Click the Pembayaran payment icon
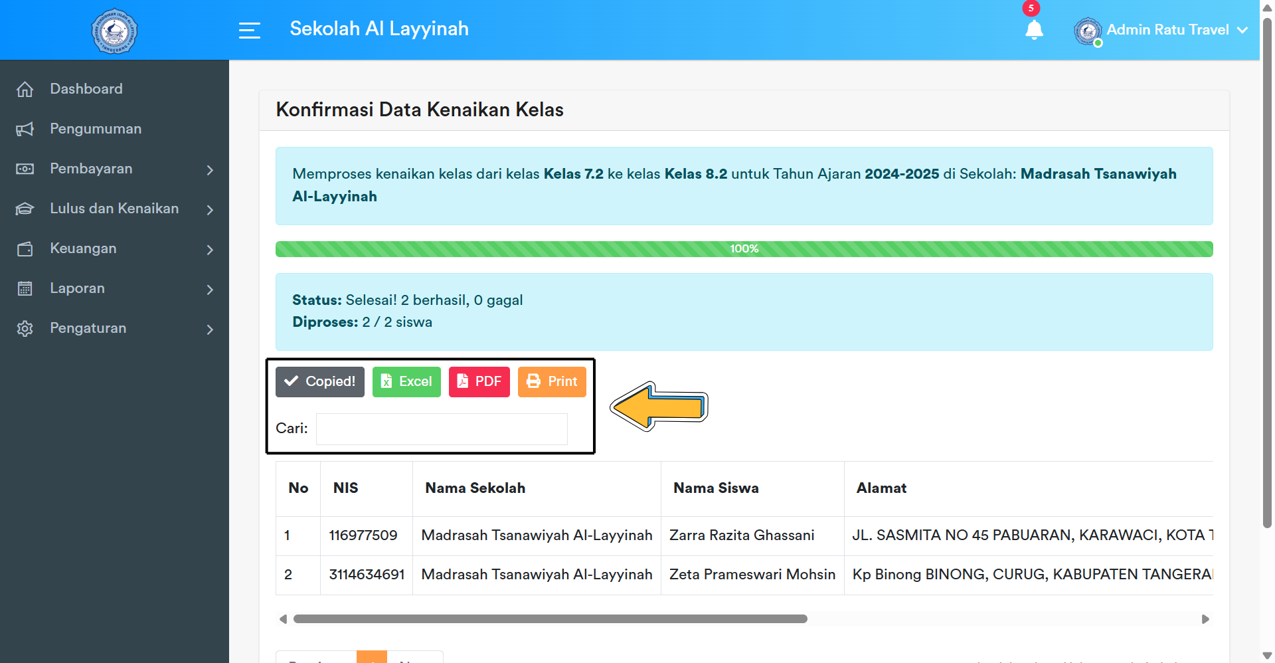 click(x=25, y=169)
